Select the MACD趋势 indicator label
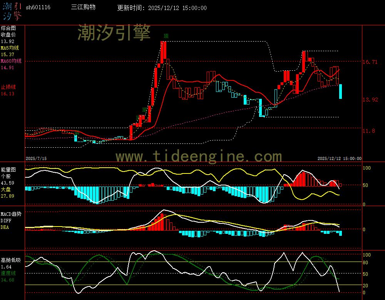 (x=11, y=214)
